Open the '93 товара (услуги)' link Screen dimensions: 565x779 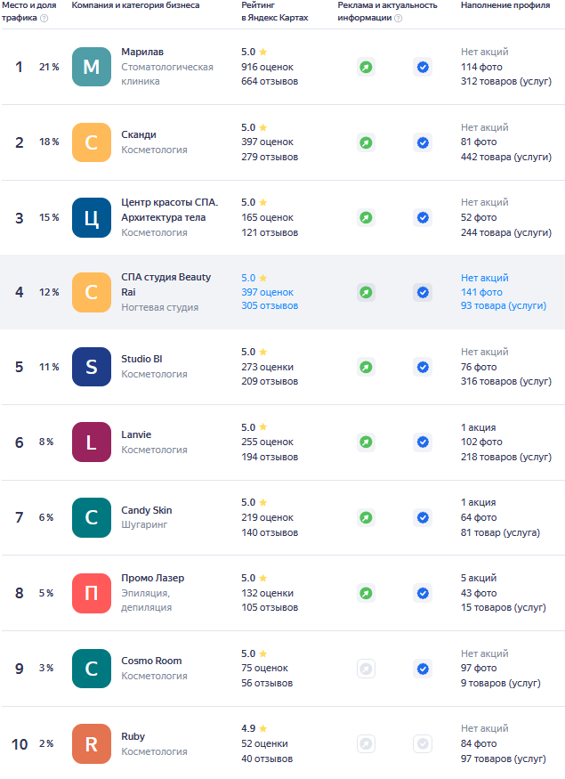503,306
